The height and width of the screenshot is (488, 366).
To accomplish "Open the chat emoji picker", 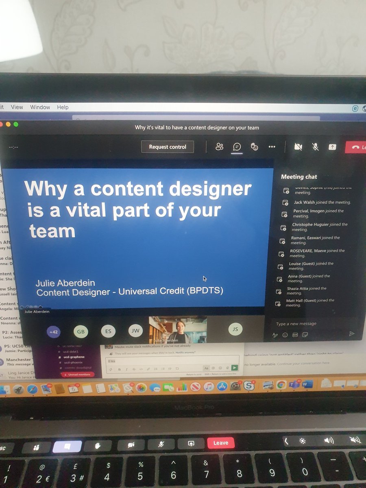I will 285,335.
